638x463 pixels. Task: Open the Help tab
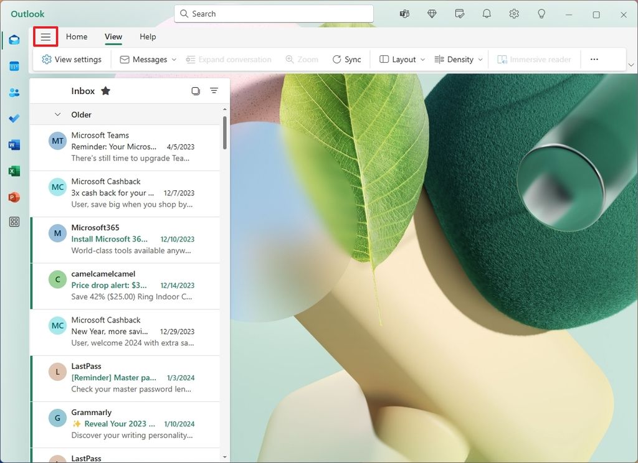[148, 37]
